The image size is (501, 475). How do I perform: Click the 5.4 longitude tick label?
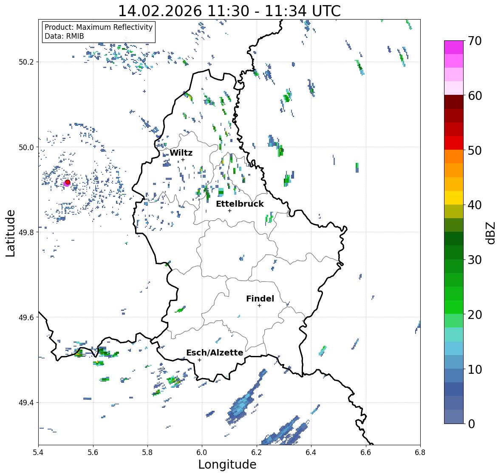[38, 452]
